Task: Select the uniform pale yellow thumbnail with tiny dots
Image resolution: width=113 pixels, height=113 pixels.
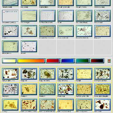Action: (x=84, y=74)
